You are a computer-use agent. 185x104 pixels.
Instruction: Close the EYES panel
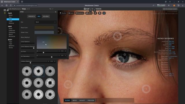[56, 12]
